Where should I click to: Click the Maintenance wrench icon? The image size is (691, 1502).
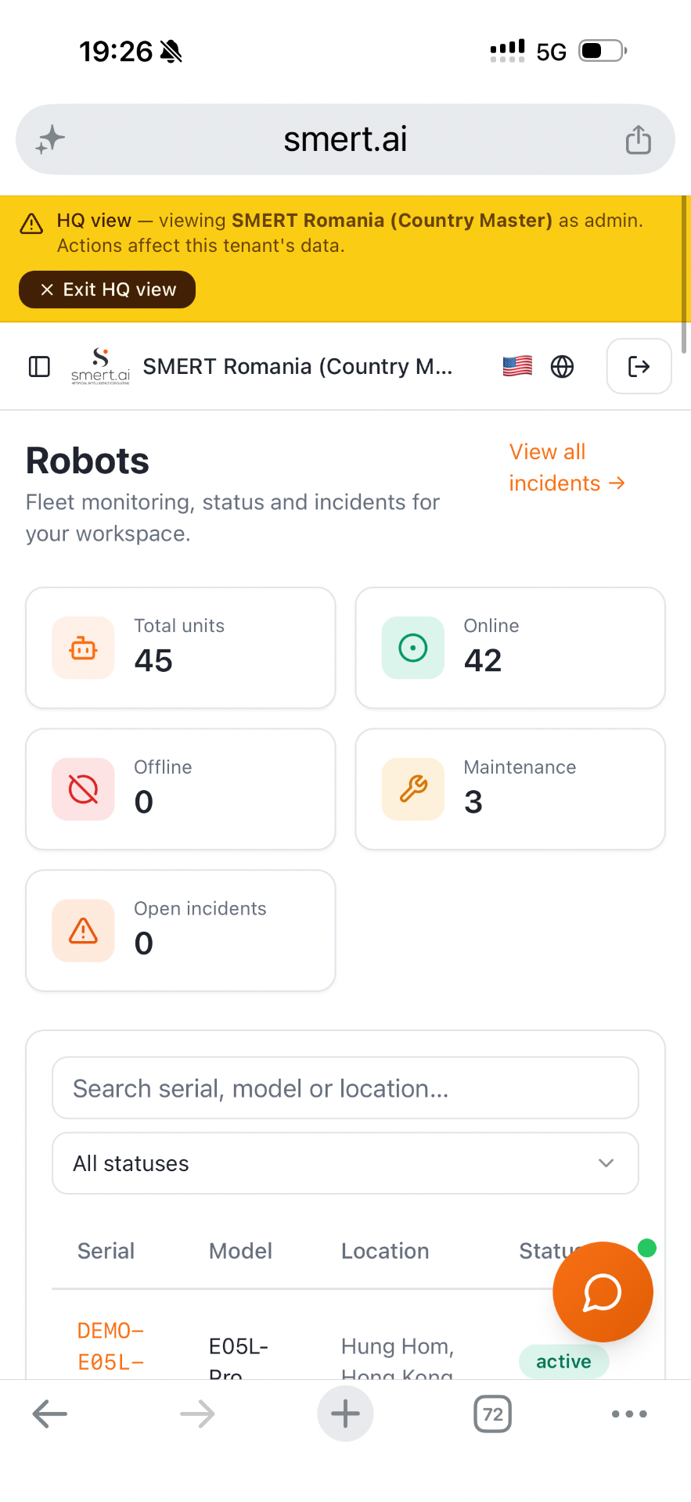coord(412,789)
